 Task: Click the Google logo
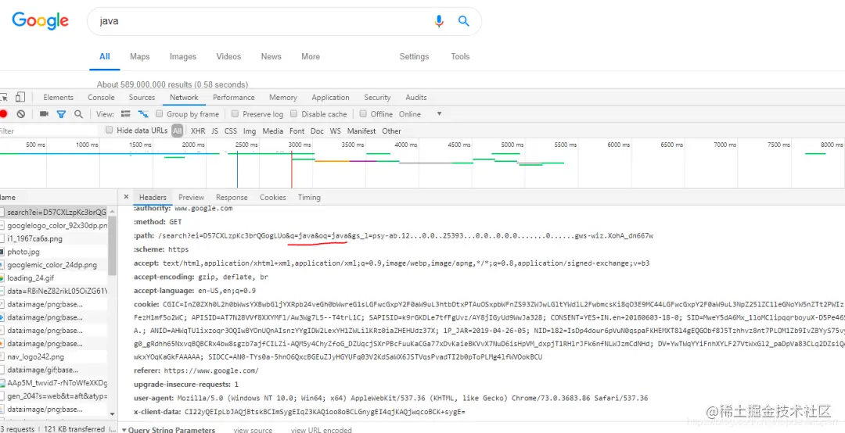(41, 21)
